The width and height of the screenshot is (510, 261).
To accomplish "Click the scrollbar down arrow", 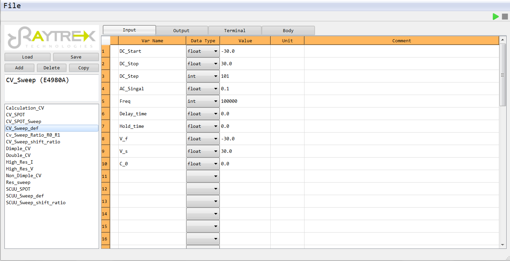I will [x=503, y=245].
